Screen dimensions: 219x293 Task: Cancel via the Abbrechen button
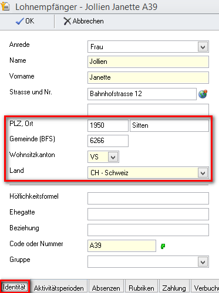tap(83, 21)
